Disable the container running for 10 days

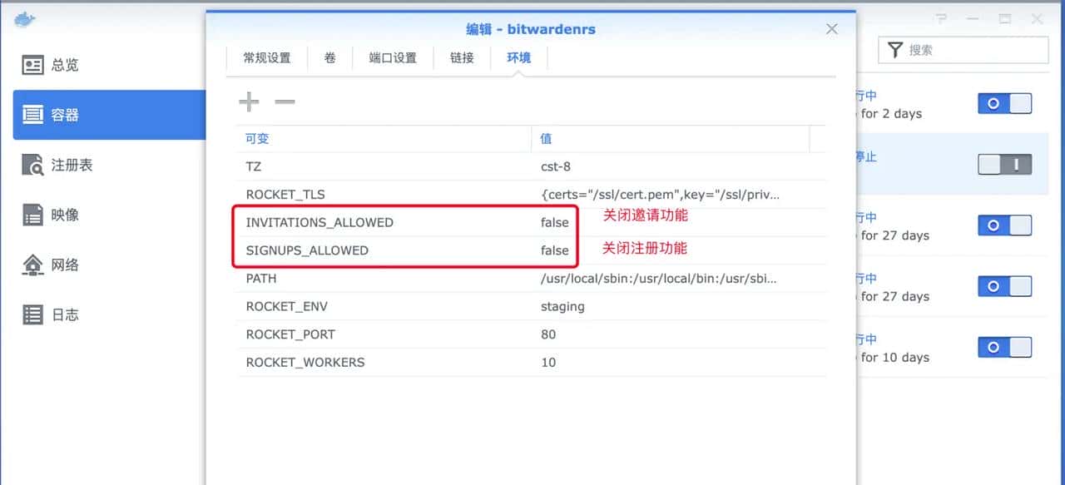[1004, 347]
